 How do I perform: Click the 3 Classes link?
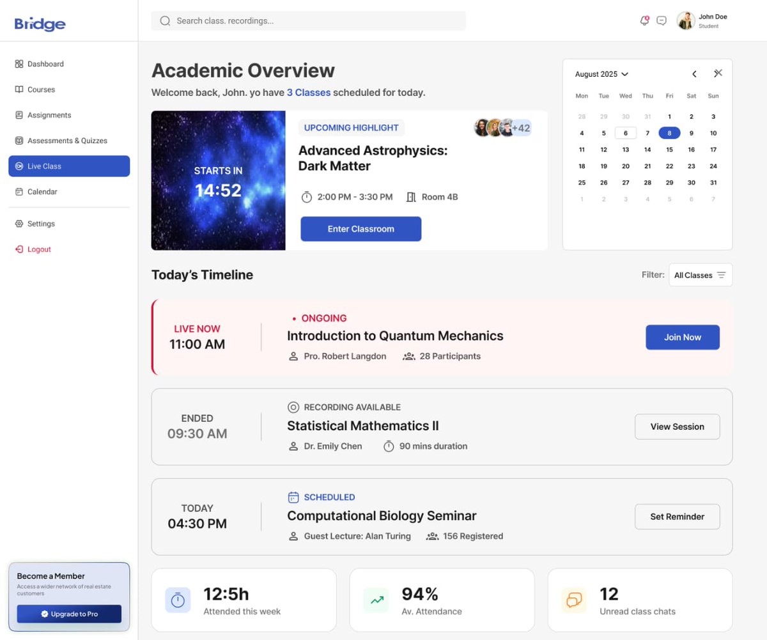[309, 93]
